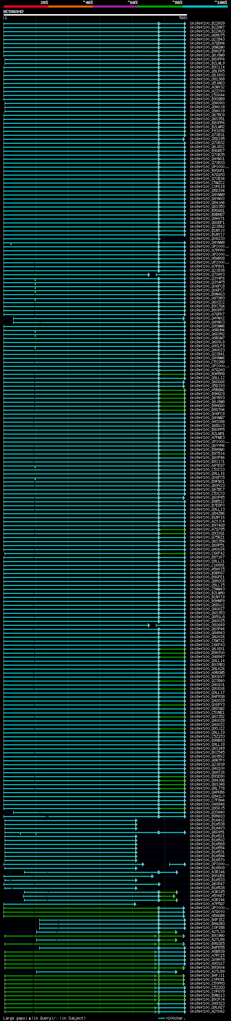
Task: Select label UniRef100_Q6GUG6
Action: (x=207, y=382)
